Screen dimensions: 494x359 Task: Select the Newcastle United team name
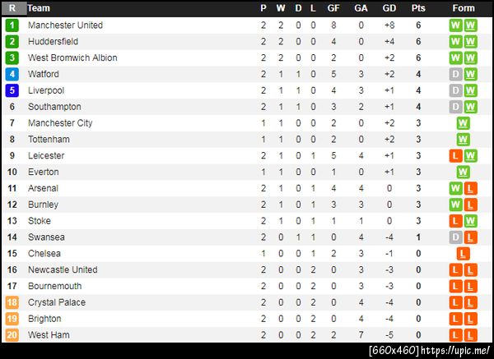tap(63, 269)
